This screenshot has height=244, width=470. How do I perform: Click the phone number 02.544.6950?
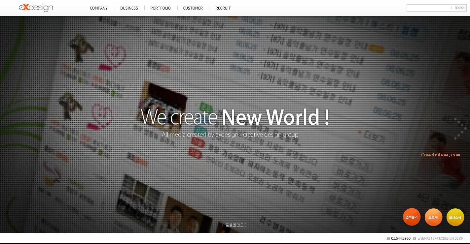coord(401,238)
